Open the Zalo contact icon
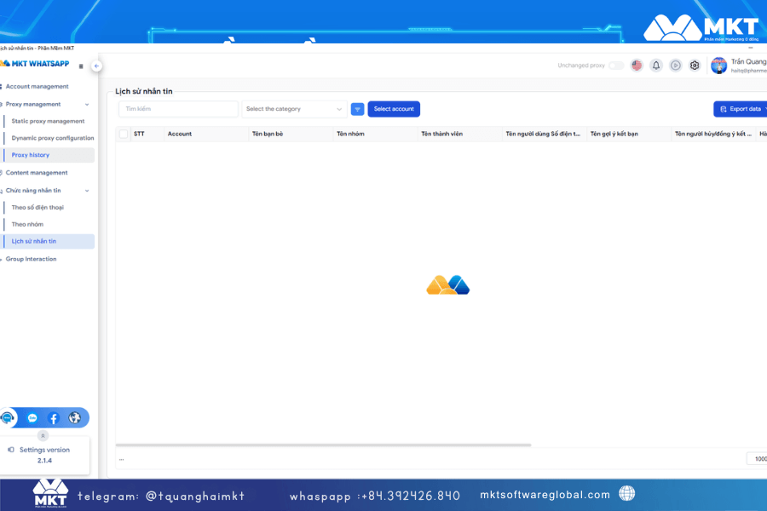 click(x=32, y=417)
